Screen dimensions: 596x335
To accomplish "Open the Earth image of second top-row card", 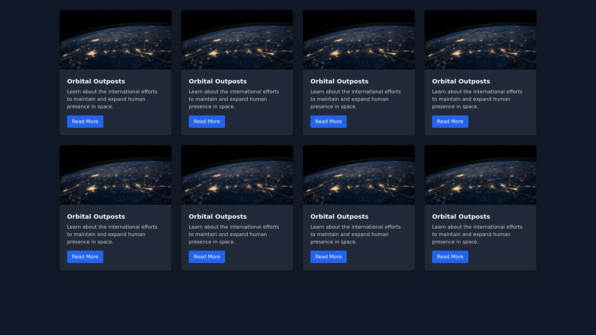I will tap(237, 40).
